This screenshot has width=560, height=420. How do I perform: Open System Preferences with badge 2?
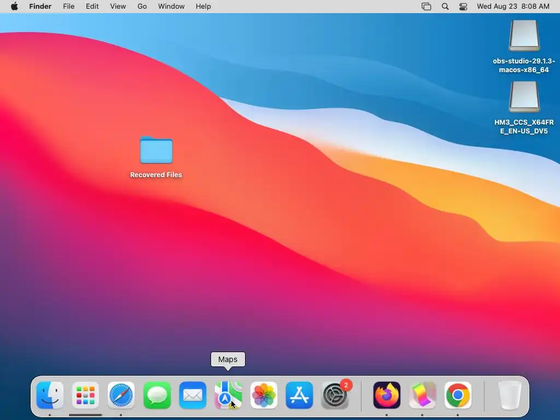point(335,395)
